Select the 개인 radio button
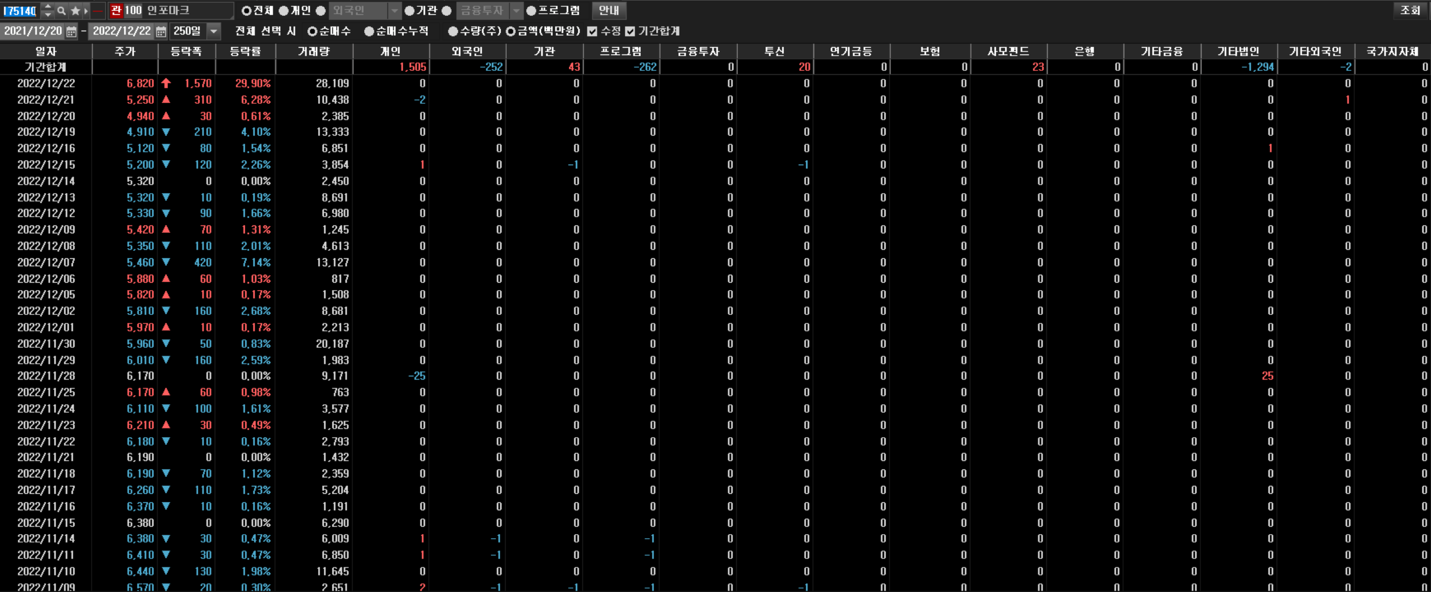The image size is (1431, 592). pyautogui.click(x=283, y=10)
